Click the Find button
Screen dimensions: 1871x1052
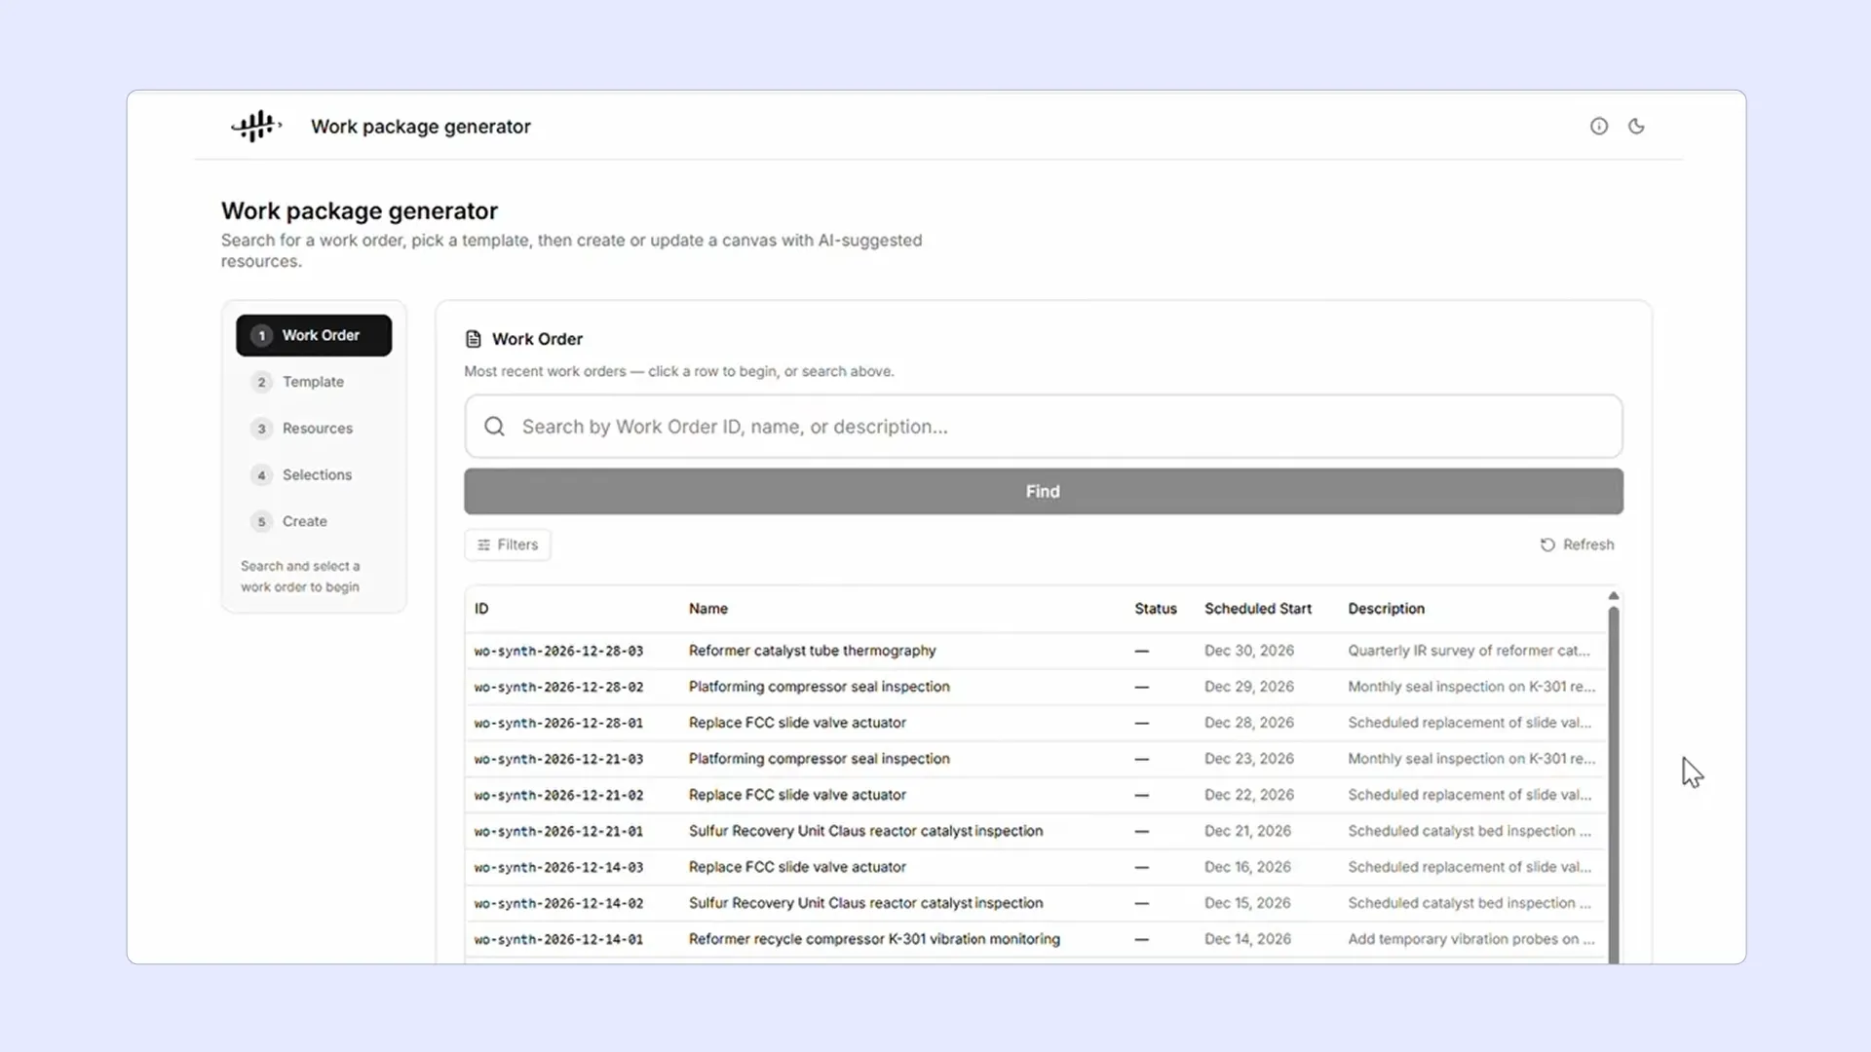point(1044,492)
